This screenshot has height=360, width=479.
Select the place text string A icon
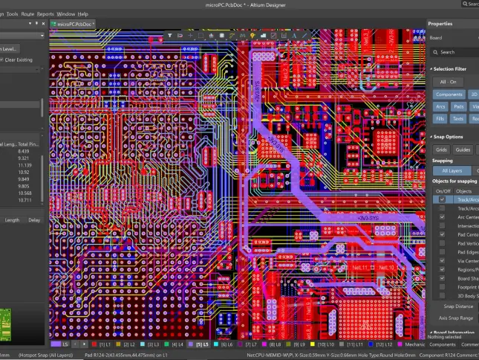coord(294,36)
